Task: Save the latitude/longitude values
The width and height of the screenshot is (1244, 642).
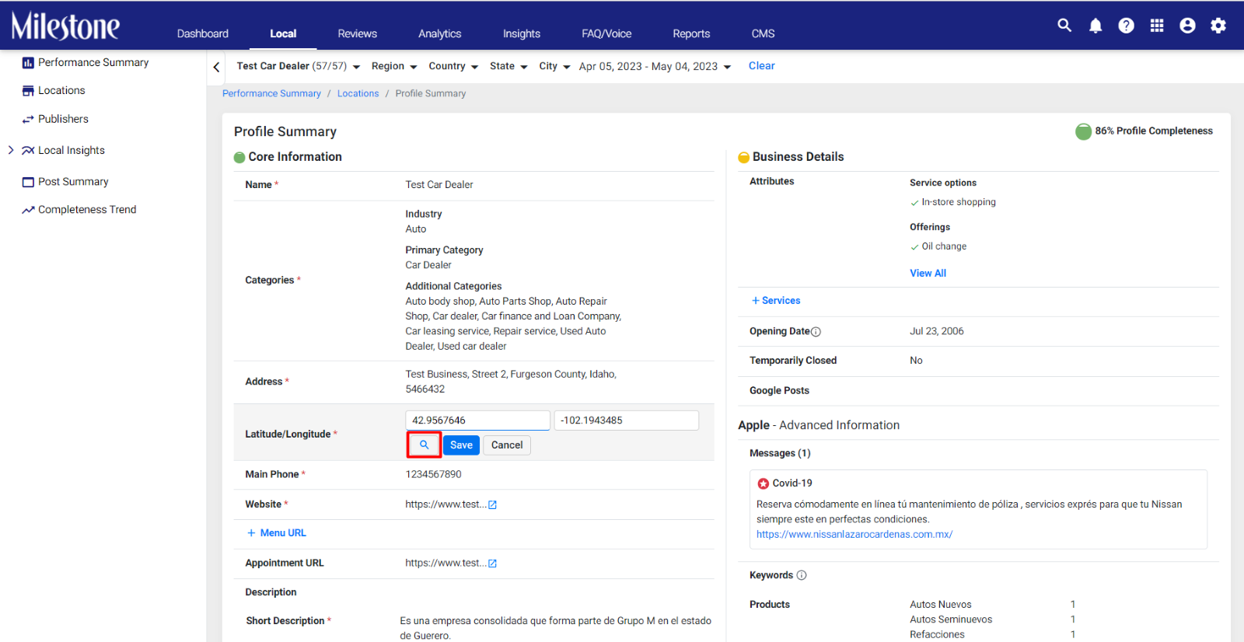Action: (x=461, y=445)
